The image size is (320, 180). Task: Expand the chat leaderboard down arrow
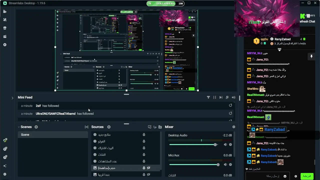[279, 50]
